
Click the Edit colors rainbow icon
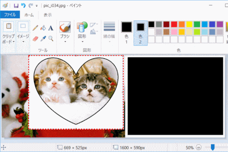[x=227, y=27]
